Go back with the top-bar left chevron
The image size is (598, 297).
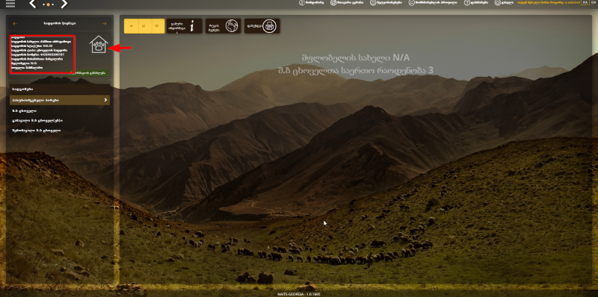pos(33,4)
